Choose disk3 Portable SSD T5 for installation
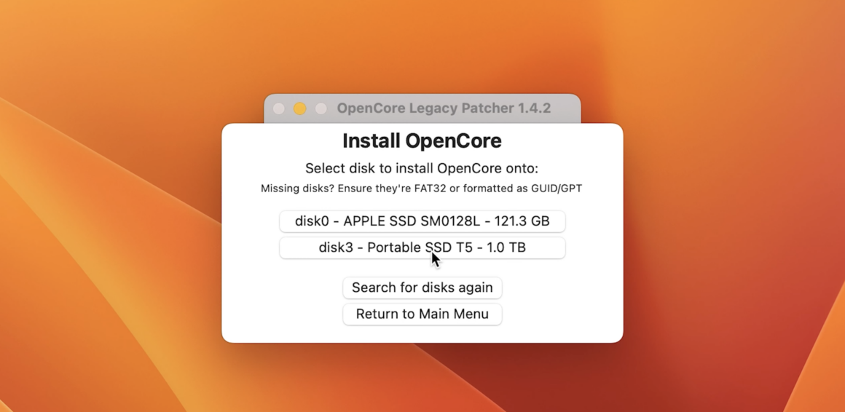This screenshot has height=412, width=845. click(x=422, y=247)
